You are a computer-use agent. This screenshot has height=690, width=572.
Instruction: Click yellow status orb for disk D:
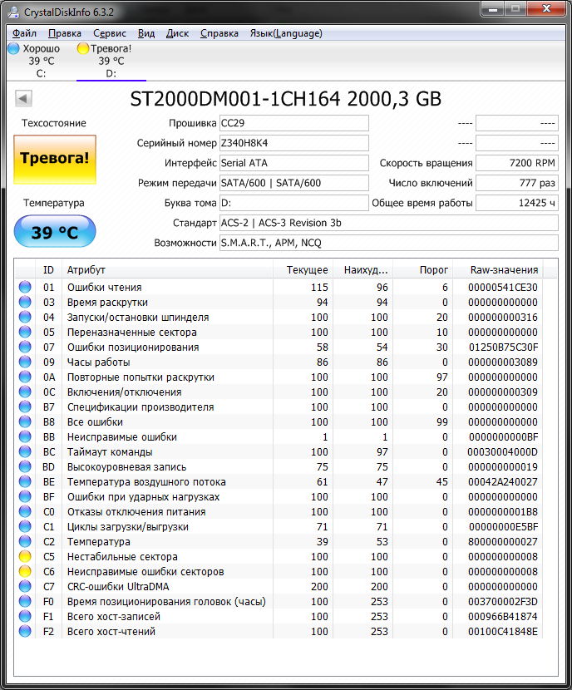[x=82, y=48]
